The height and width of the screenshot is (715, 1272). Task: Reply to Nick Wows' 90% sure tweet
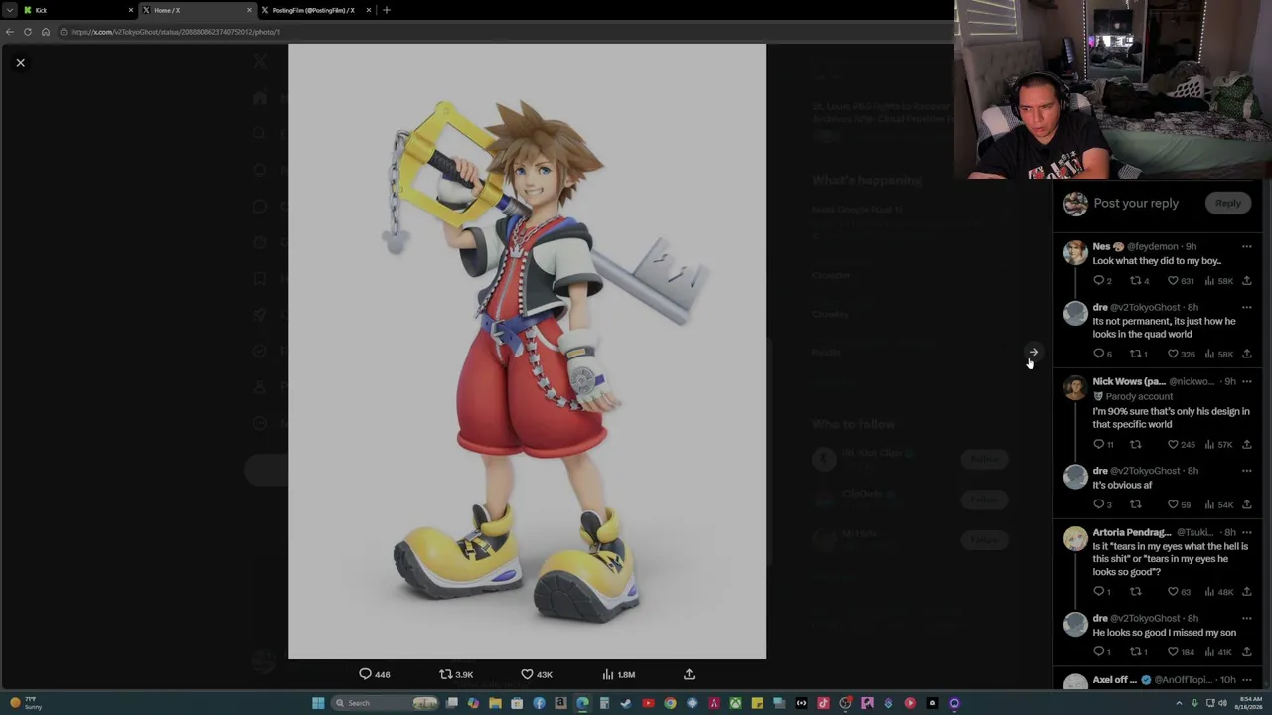(x=1103, y=444)
